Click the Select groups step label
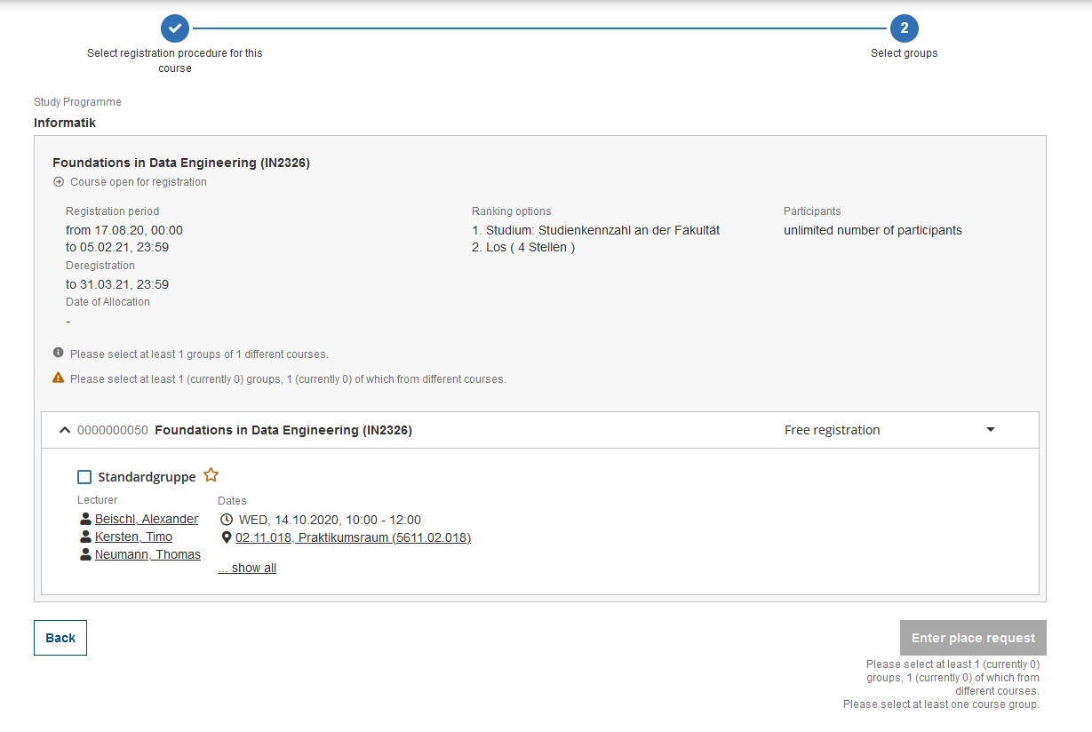 click(904, 53)
